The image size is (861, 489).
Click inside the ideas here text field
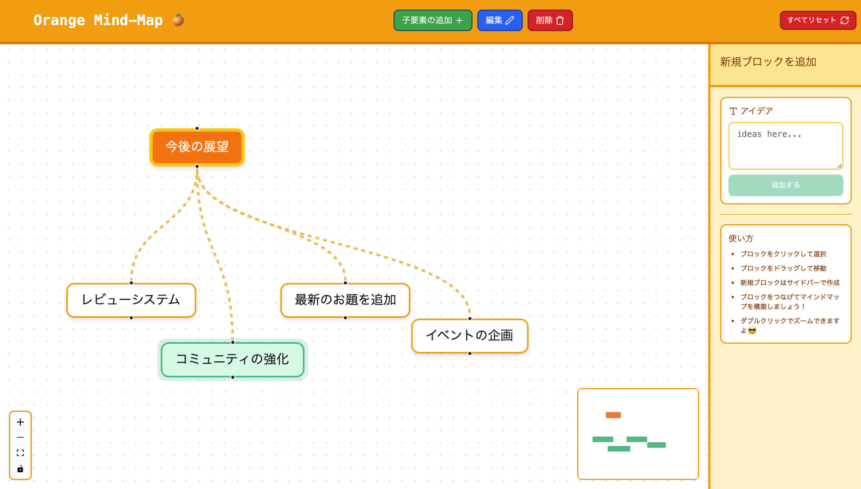coord(785,146)
